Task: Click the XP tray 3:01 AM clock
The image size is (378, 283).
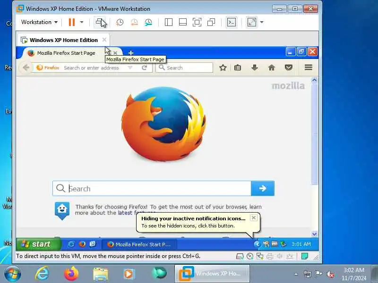Action: tap(301, 244)
